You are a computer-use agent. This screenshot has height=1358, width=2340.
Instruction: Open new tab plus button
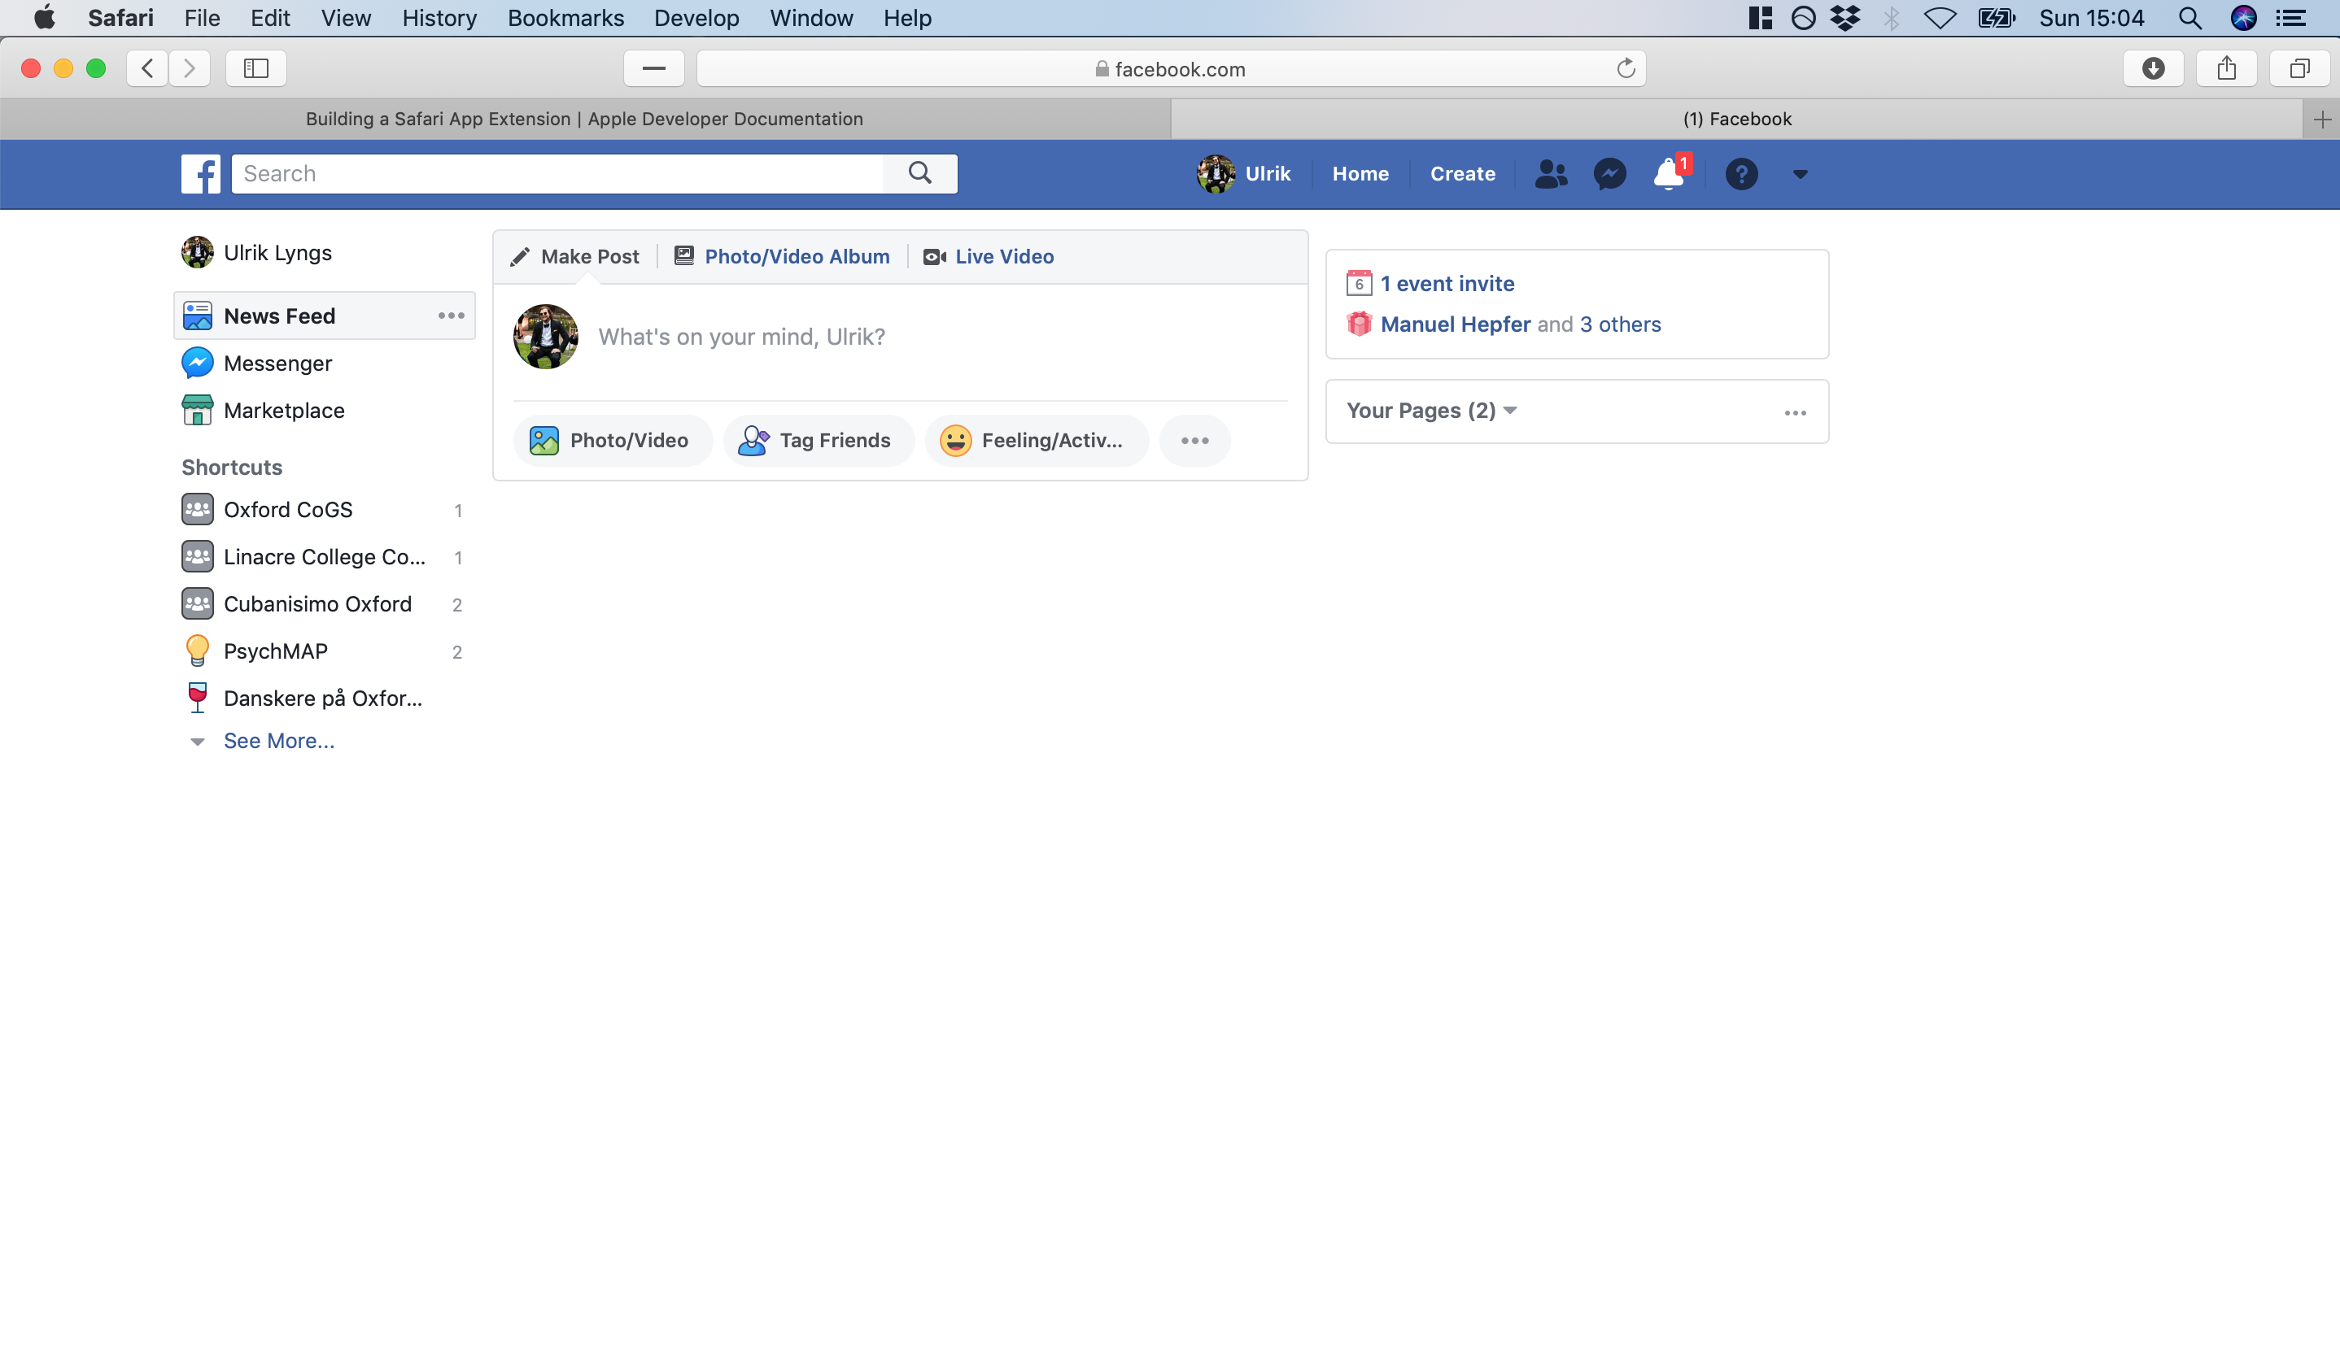tap(2321, 119)
